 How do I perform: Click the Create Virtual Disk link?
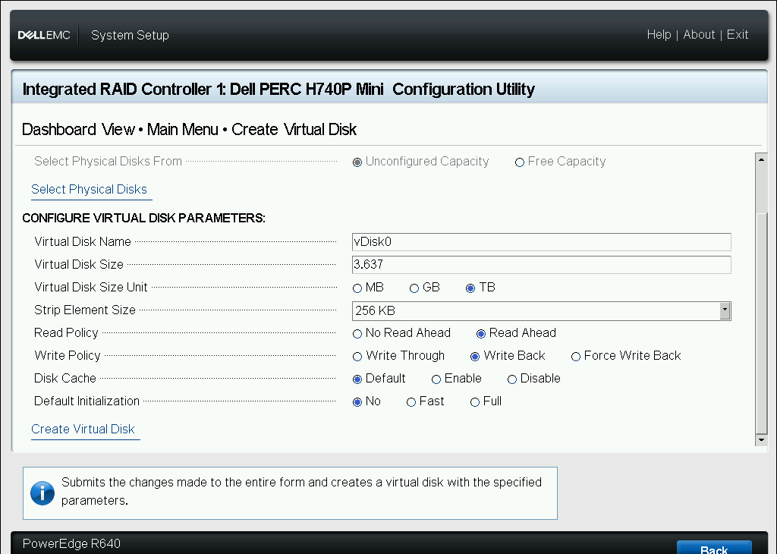pos(85,429)
